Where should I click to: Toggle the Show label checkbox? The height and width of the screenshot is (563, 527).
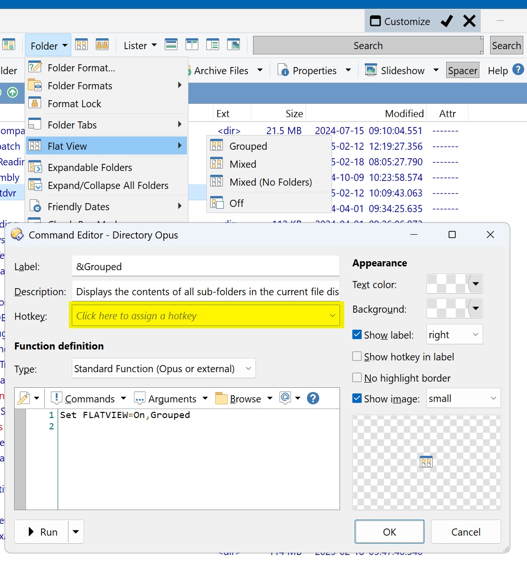(x=357, y=335)
